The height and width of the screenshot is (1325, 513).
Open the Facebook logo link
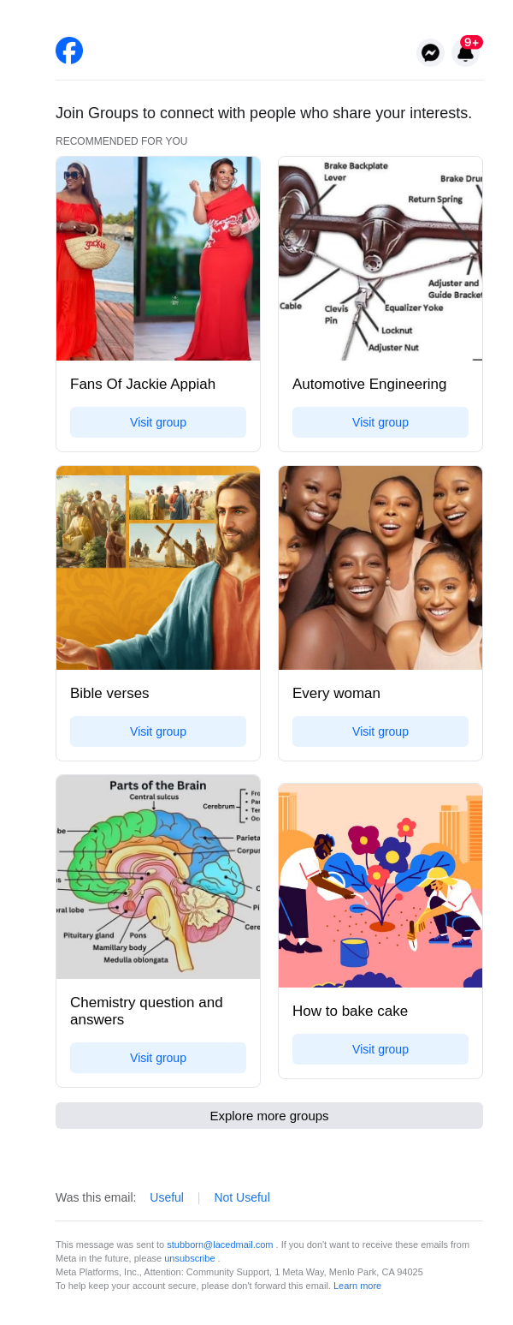[x=69, y=51]
